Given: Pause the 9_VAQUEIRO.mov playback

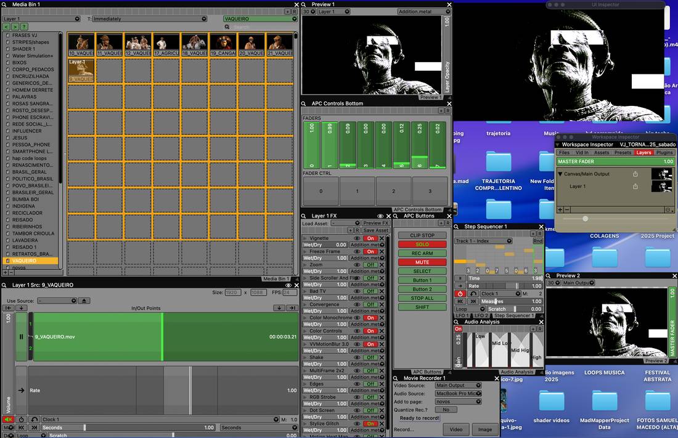Looking at the screenshot, I should [x=21, y=336].
